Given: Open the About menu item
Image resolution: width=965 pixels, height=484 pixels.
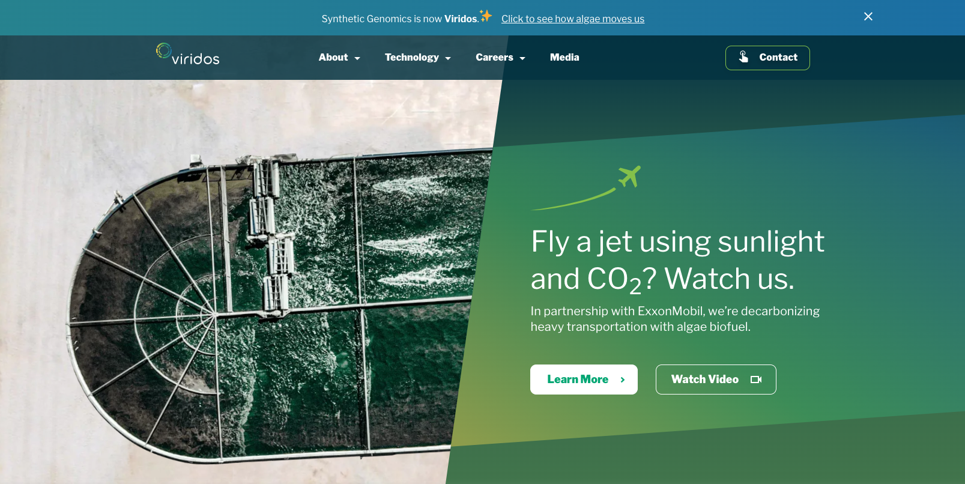Looking at the screenshot, I should [x=333, y=57].
